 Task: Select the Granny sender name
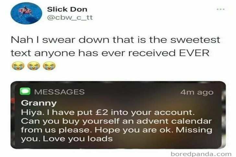pyautogui.click(x=39, y=103)
